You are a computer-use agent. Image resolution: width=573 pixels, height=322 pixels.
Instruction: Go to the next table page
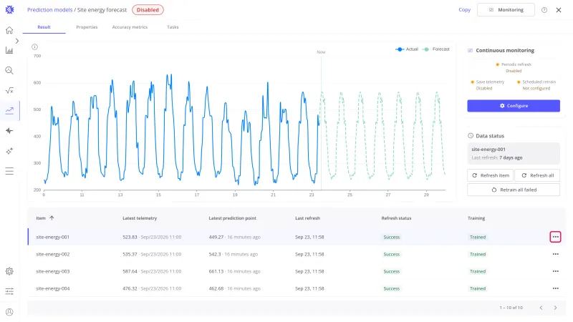point(555,308)
